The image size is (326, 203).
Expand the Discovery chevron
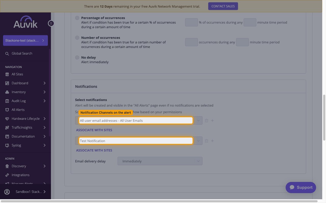pos(45,166)
